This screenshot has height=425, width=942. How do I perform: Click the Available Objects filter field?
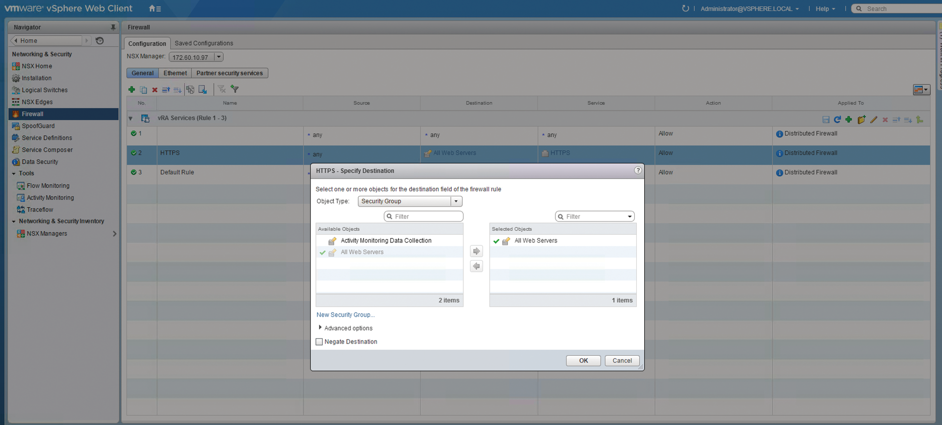pyautogui.click(x=427, y=216)
